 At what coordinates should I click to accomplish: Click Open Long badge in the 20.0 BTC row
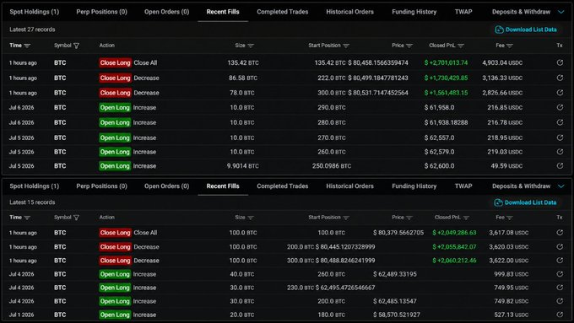(115, 315)
